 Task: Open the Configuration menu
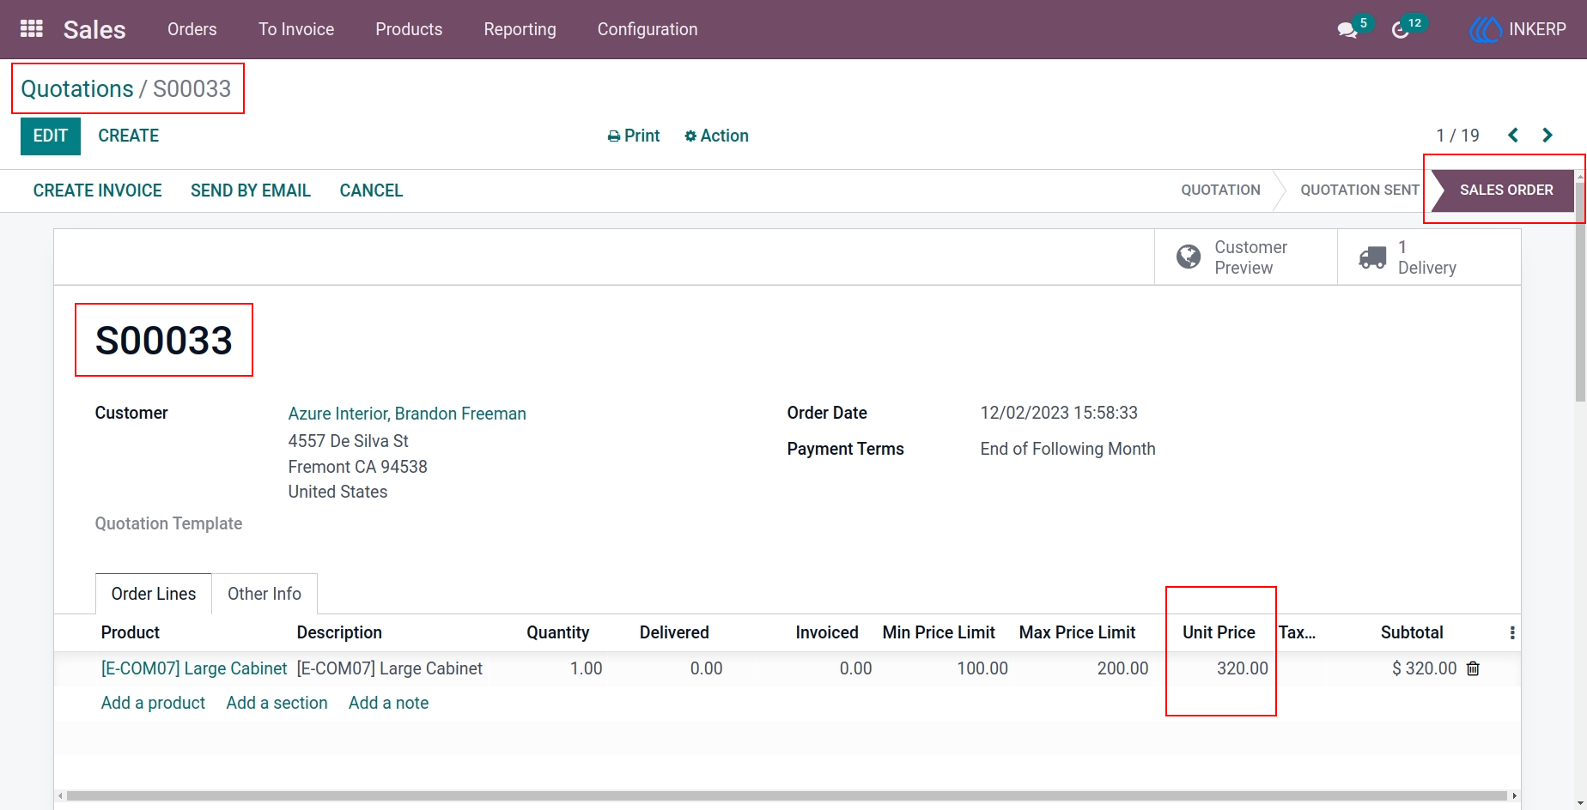pos(648,29)
